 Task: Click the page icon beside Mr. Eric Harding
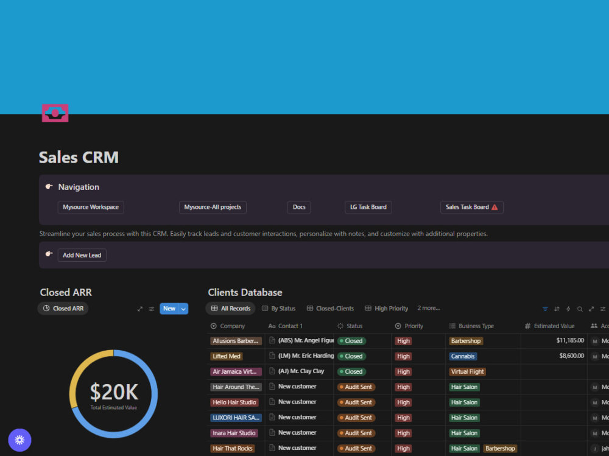click(x=272, y=356)
